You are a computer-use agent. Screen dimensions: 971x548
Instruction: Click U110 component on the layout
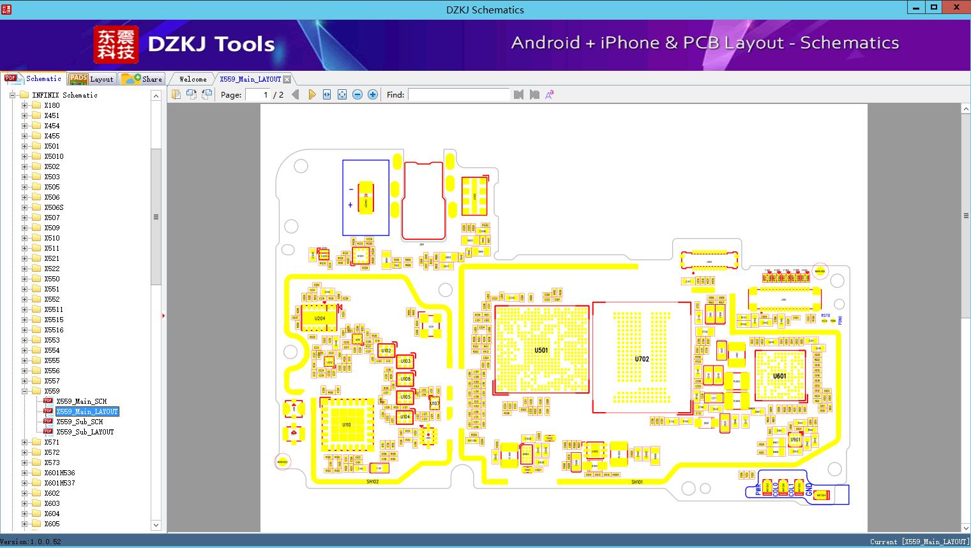coord(347,424)
